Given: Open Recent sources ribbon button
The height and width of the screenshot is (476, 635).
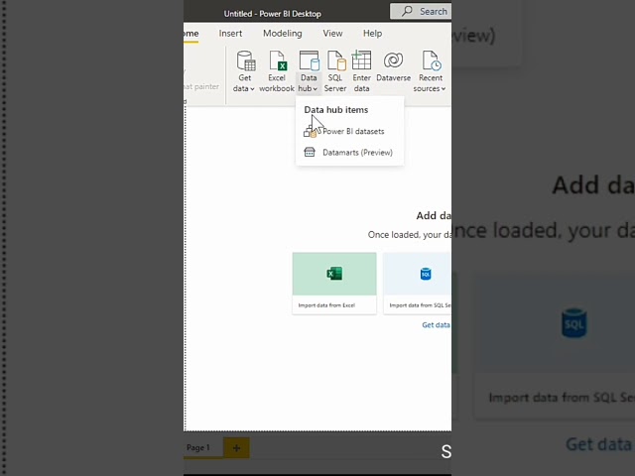Looking at the screenshot, I should 430,71.
